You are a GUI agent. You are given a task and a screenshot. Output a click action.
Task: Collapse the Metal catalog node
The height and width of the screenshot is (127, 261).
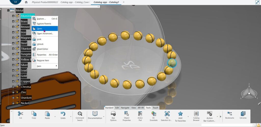8,10
